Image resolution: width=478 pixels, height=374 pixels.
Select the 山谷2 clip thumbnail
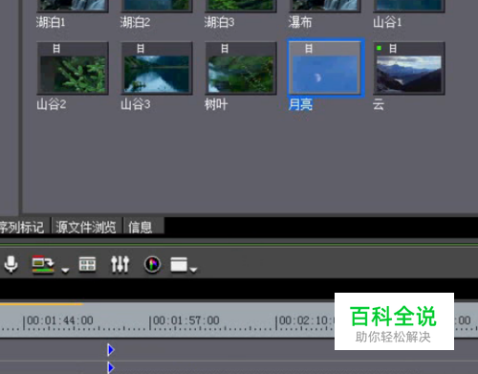(x=73, y=68)
